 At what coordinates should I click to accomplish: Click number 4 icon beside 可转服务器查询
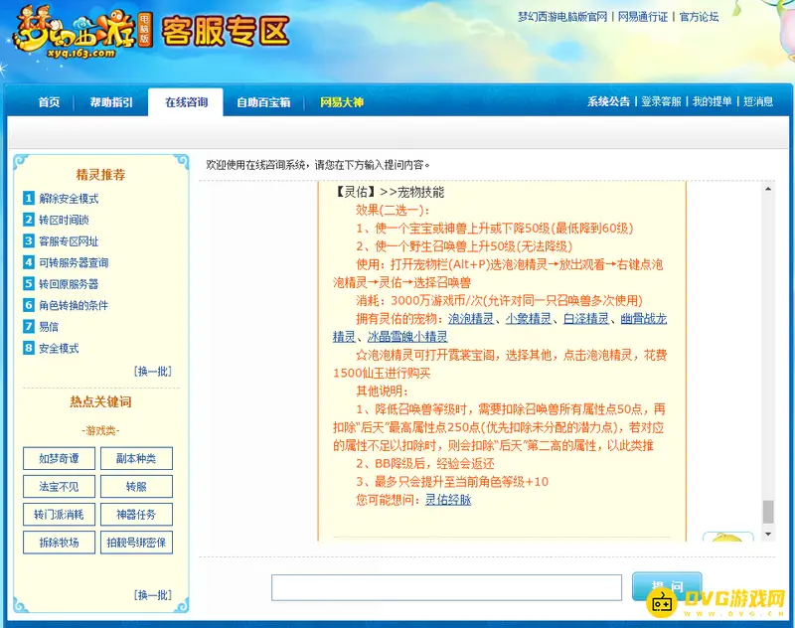[29, 262]
